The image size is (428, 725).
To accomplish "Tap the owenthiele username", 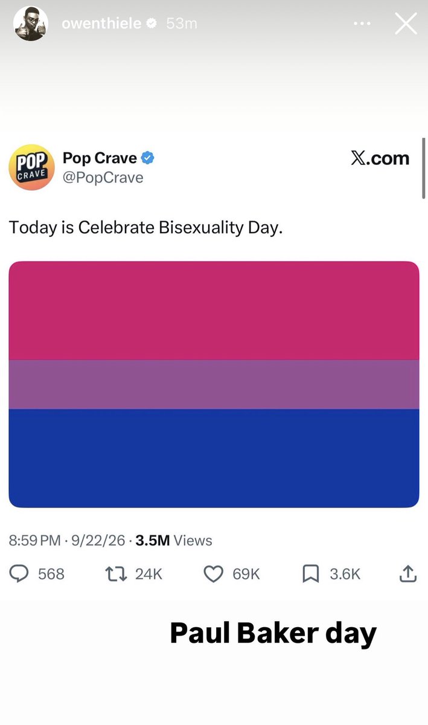I will (101, 24).
